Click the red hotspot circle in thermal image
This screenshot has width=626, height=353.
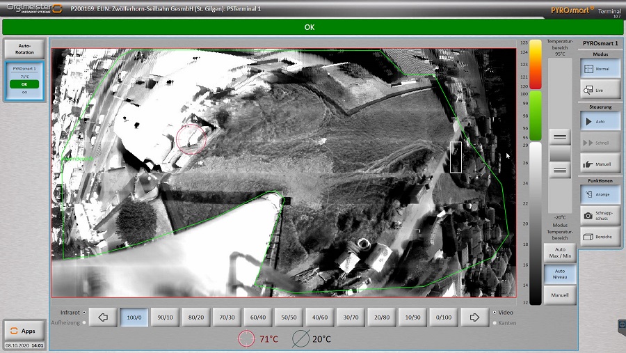[191, 139]
